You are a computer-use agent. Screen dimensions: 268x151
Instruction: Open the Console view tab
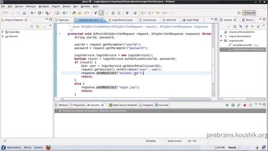(x=162, y=105)
